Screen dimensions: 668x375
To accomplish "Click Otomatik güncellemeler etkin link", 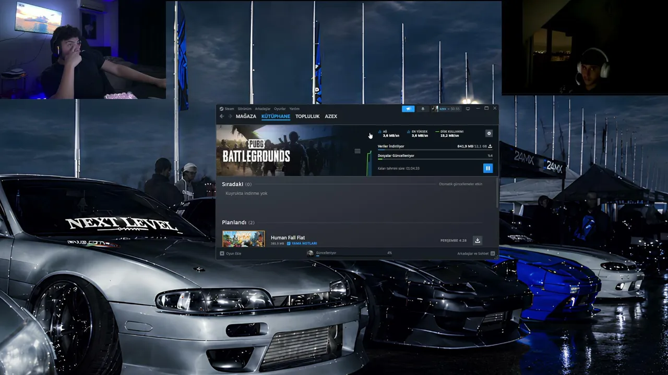I will click(460, 184).
